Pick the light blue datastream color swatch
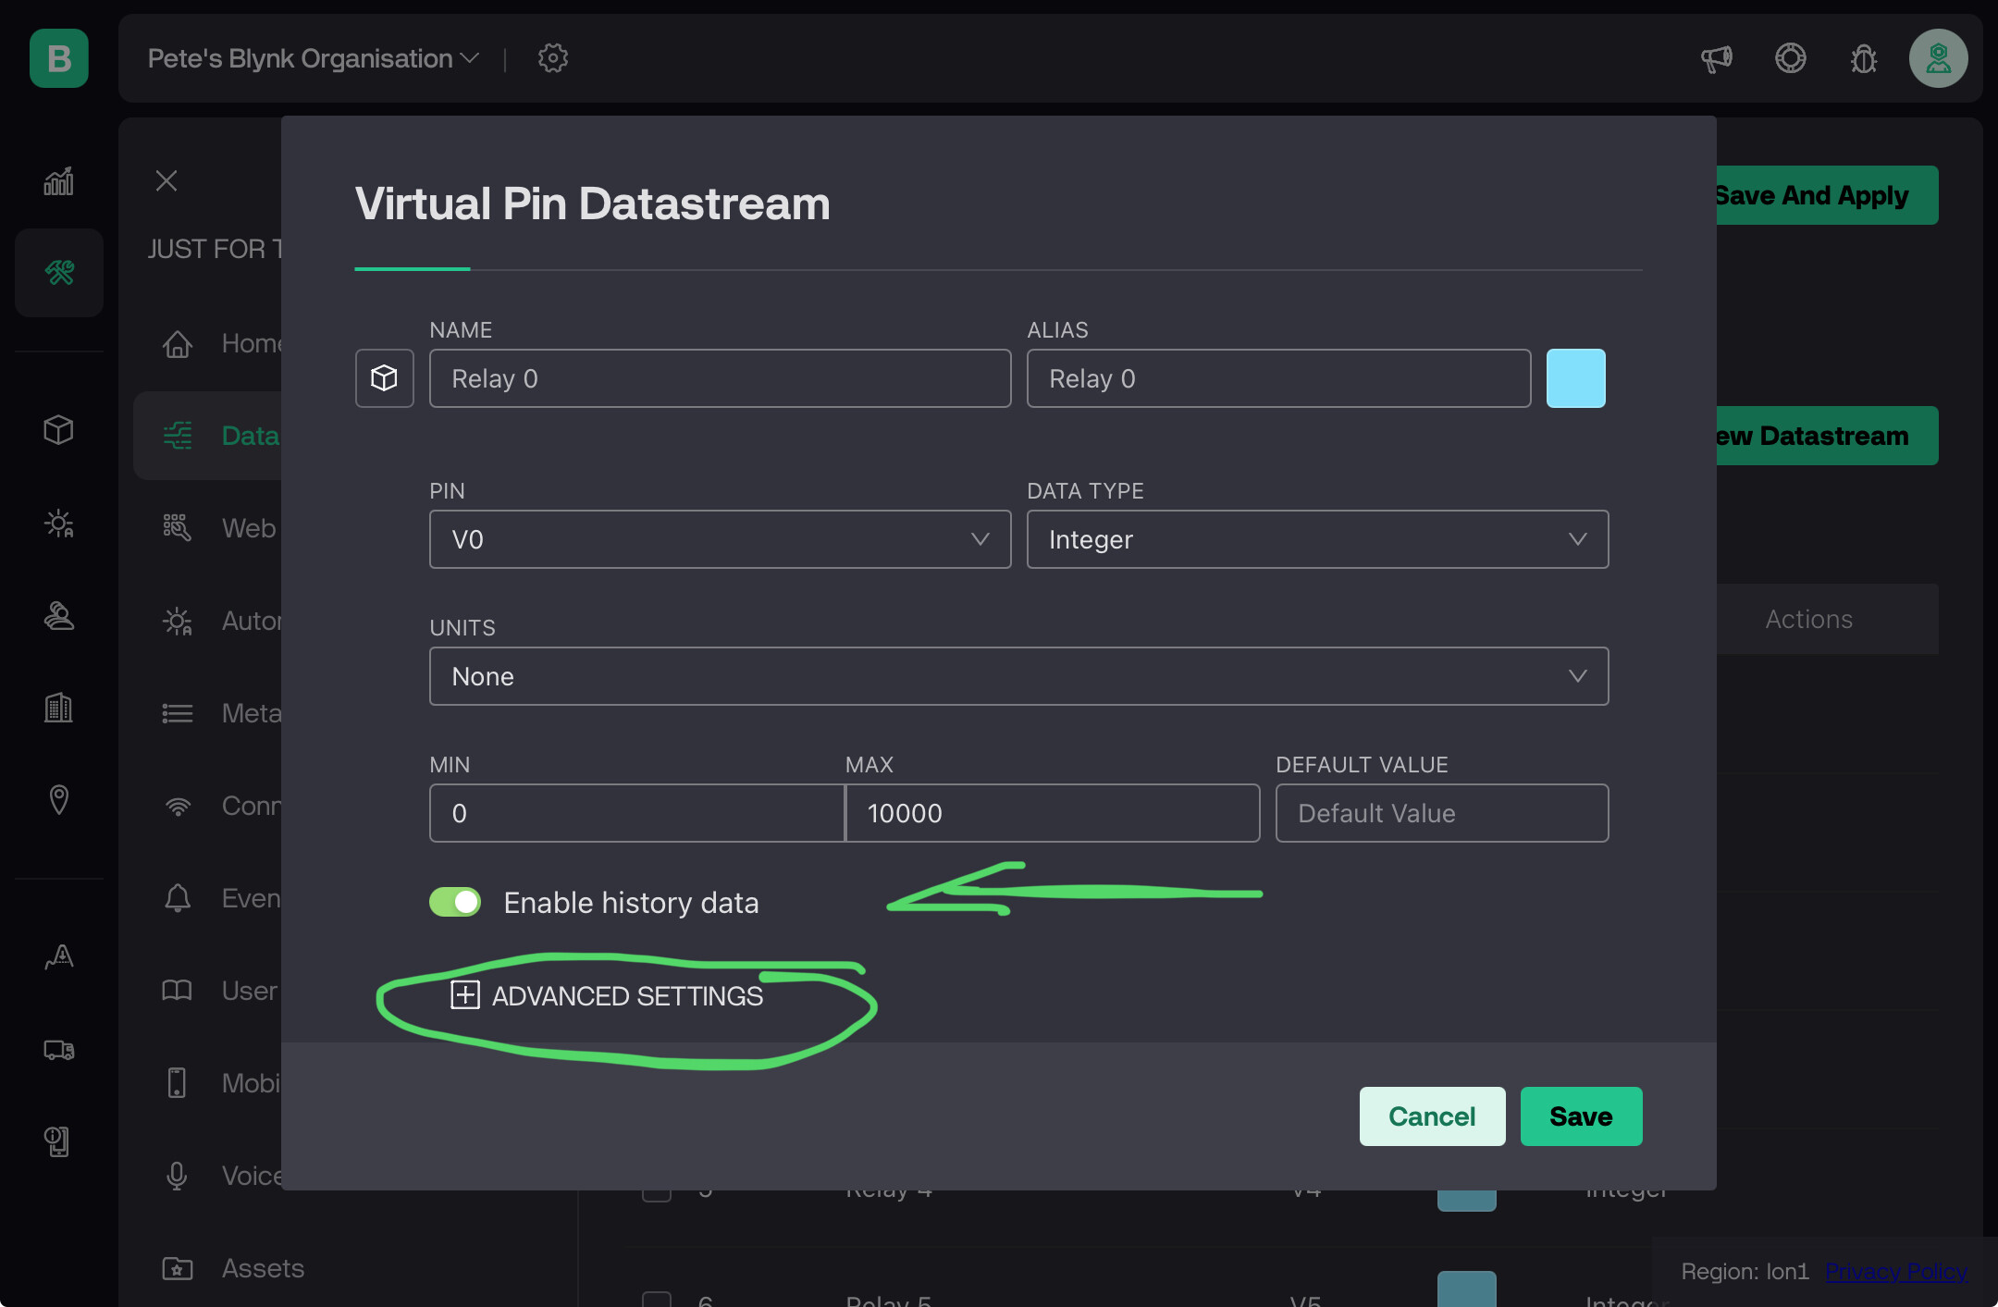This screenshot has height=1307, width=1998. (x=1576, y=378)
